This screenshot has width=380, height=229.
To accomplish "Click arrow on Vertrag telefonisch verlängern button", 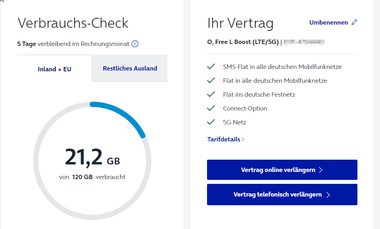I will click(x=328, y=195).
